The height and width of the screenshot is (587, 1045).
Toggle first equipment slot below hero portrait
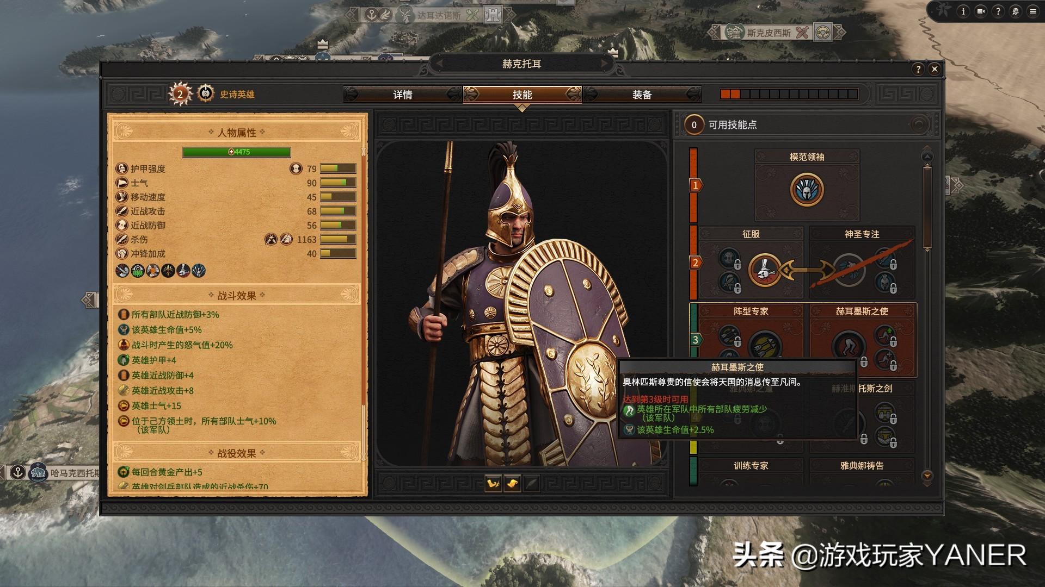(x=493, y=483)
